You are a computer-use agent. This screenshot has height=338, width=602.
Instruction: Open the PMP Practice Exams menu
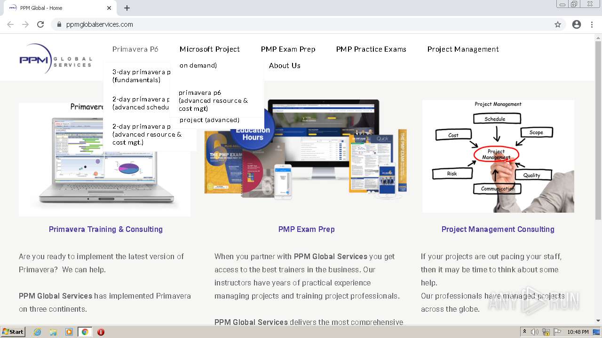coord(371,49)
